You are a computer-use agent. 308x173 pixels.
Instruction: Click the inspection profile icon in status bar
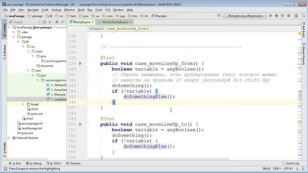coord(304,169)
